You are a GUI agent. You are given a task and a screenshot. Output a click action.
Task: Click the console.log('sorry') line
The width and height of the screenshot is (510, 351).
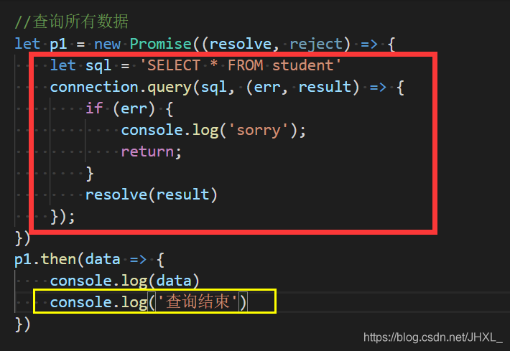(x=213, y=131)
